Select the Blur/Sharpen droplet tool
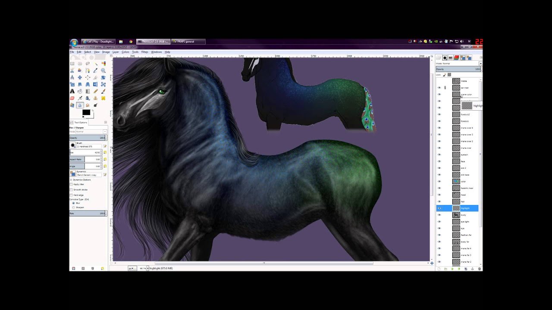Image resolution: width=552 pixels, height=310 pixels. click(x=80, y=105)
